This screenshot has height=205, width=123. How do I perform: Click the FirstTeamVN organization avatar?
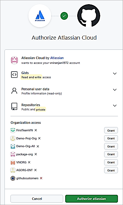pyautogui.click(x=13, y=130)
